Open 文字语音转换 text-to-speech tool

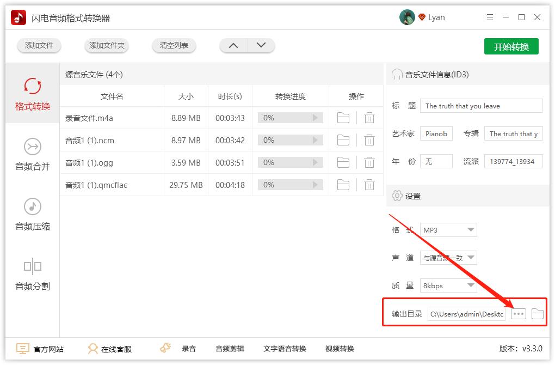pyautogui.click(x=285, y=349)
